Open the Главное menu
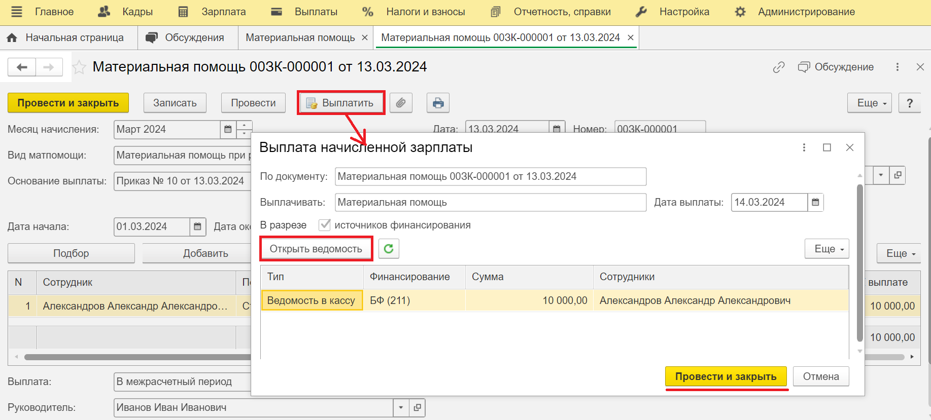The width and height of the screenshot is (931, 420). [x=54, y=12]
